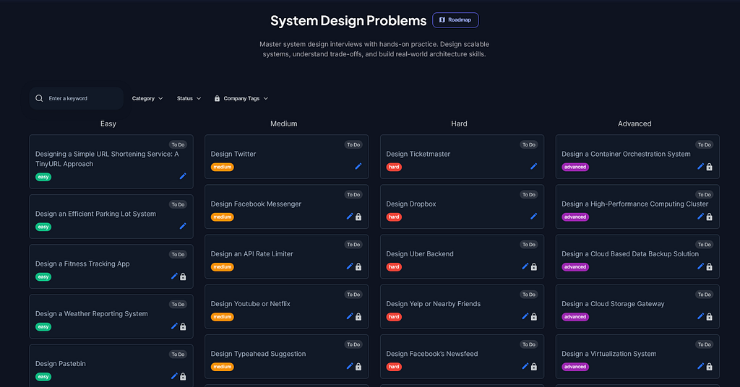
Task: Click lock icon on Typeahead Suggestion card
Action: click(x=358, y=367)
